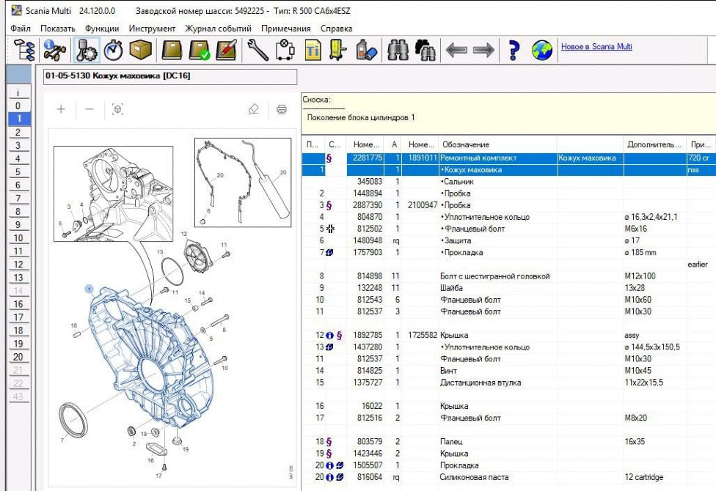
Task: Click the zoom out minus icon
Action: tap(89, 109)
